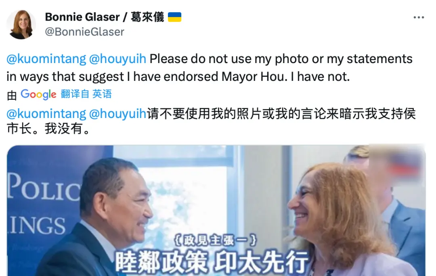Click the Google logo in translation line
The image size is (436, 276).
coord(39,95)
